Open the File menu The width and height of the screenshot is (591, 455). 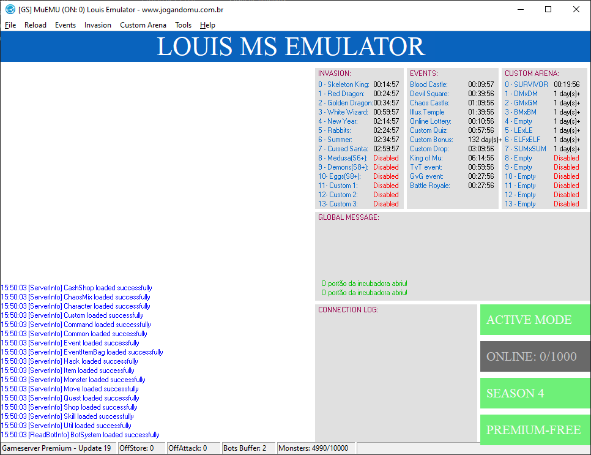pos(10,25)
